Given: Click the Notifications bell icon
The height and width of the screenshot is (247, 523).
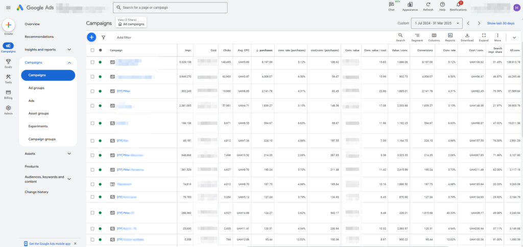Looking at the screenshot, I should click(458, 5).
